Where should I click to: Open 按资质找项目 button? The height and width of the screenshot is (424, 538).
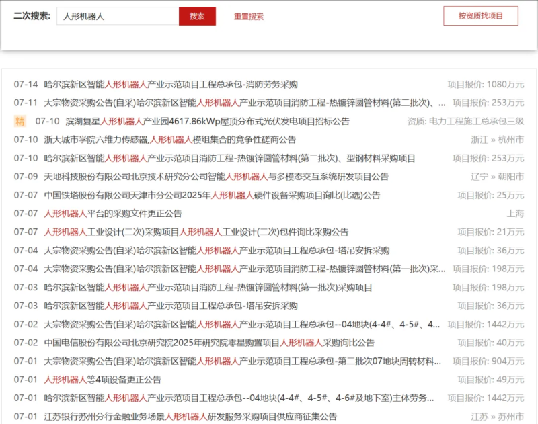tap(481, 15)
